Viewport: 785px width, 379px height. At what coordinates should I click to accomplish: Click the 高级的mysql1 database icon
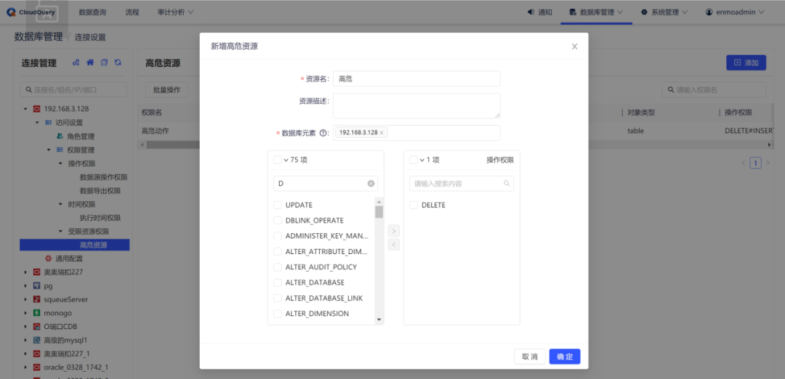click(x=36, y=340)
